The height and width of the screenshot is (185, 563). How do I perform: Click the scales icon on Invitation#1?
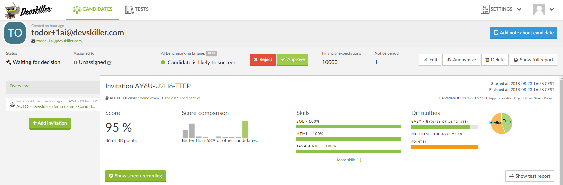tap(12, 104)
